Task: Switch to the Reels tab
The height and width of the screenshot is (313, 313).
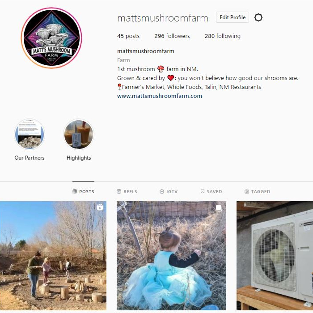Action: 127,191
